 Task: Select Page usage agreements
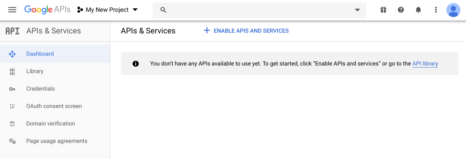pyautogui.click(x=57, y=141)
